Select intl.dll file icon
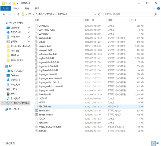The width and height of the screenshot is (161, 146). [x=36, y=42]
